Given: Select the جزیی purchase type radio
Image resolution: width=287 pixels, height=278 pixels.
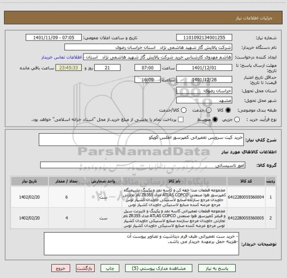Looking at the screenshot, I should [237, 120].
